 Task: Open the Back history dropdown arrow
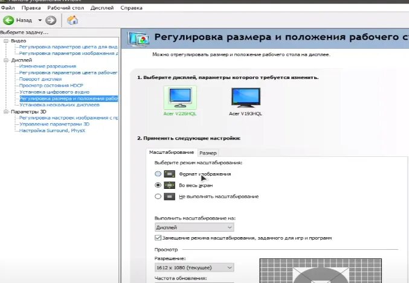click(x=40, y=21)
